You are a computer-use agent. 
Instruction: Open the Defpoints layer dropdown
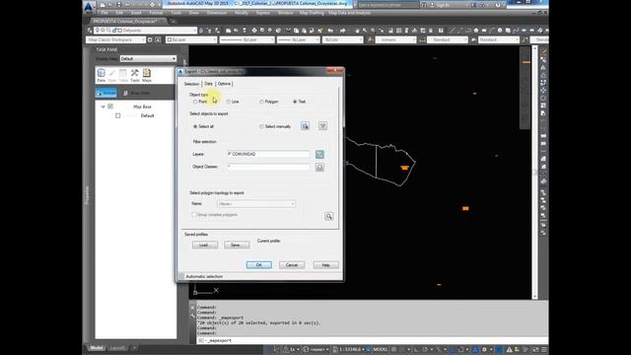pyautogui.click(x=146, y=31)
